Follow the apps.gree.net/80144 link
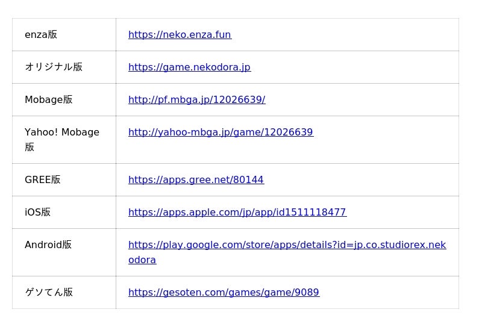 [x=196, y=180]
